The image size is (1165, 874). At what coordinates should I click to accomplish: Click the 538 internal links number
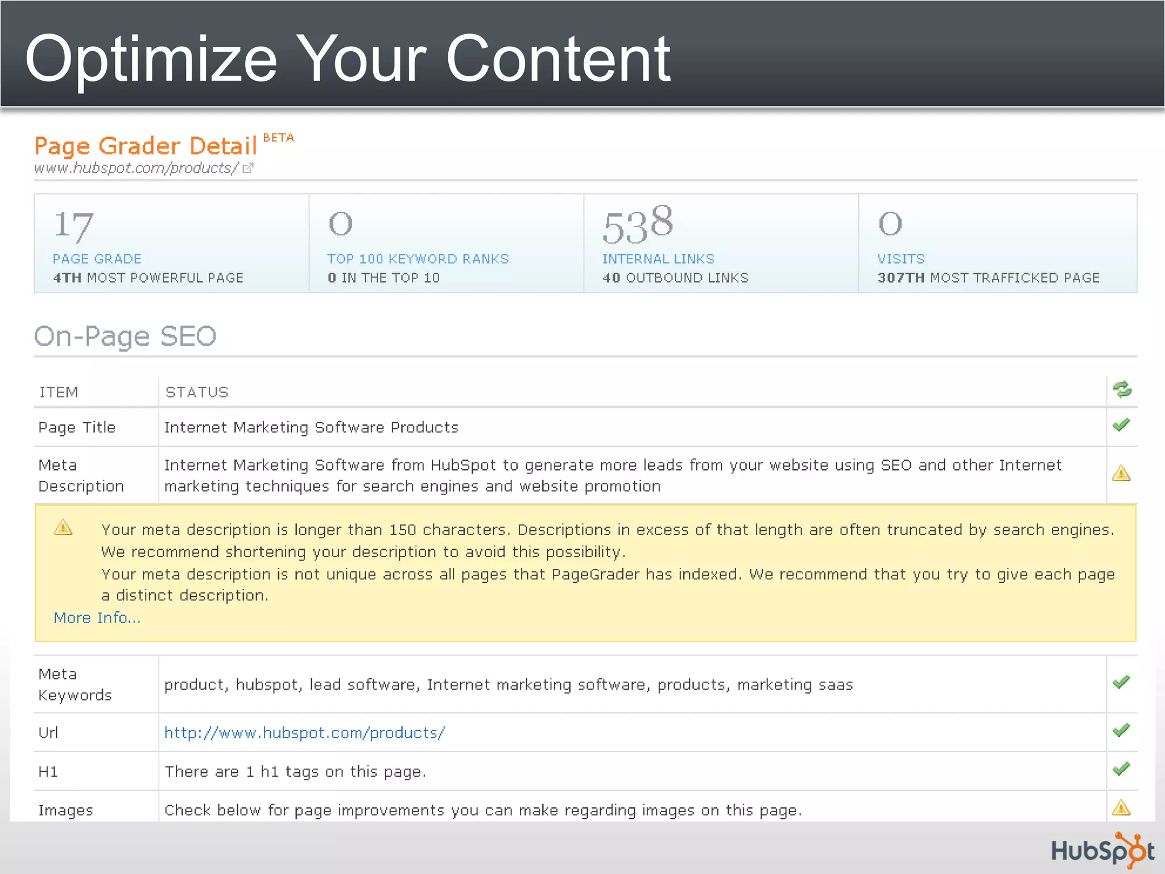(x=638, y=224)
